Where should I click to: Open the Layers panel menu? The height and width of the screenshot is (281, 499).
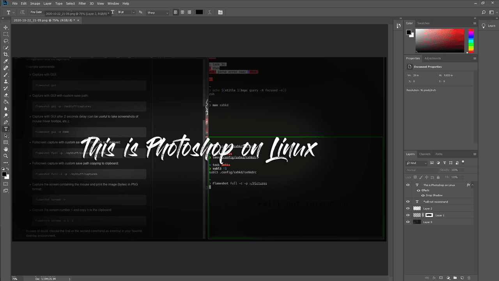pyautogui.click(x=475, y=154)
